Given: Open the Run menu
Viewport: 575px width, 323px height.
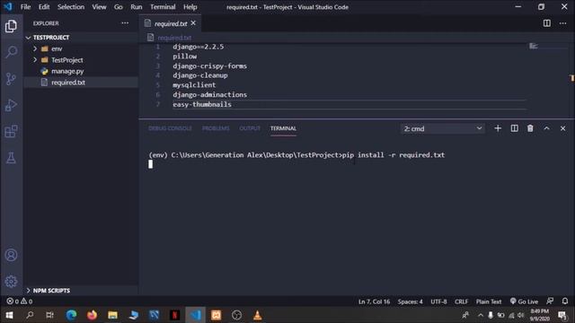Looking at the screenshot, I should pyautogui.click(x=137, y=7).
